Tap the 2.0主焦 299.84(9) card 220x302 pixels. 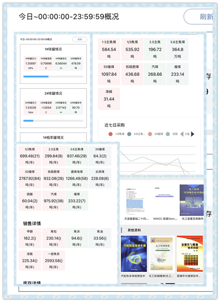[x=54, y=156]
